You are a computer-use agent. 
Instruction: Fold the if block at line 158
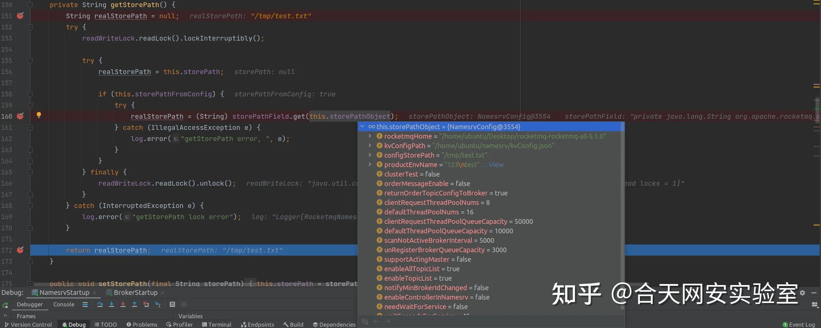pos(30,94)
